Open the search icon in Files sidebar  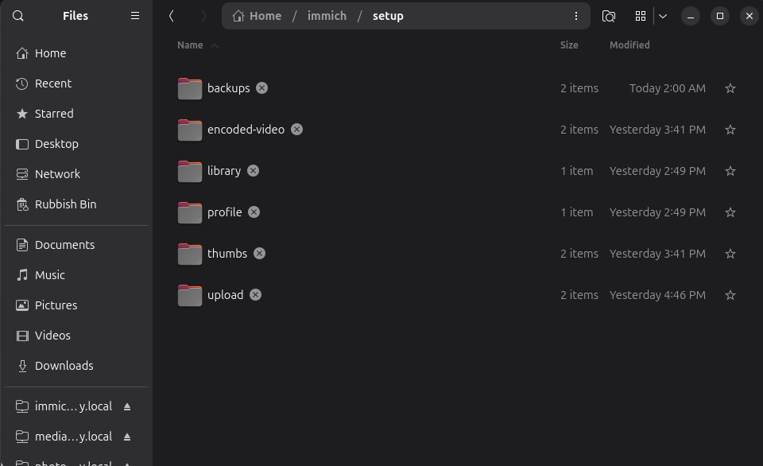18,16
